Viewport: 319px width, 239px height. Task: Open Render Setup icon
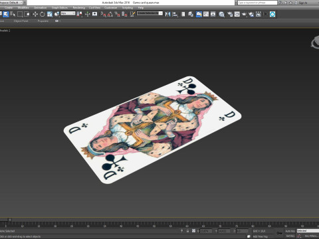tap(230, 14)
